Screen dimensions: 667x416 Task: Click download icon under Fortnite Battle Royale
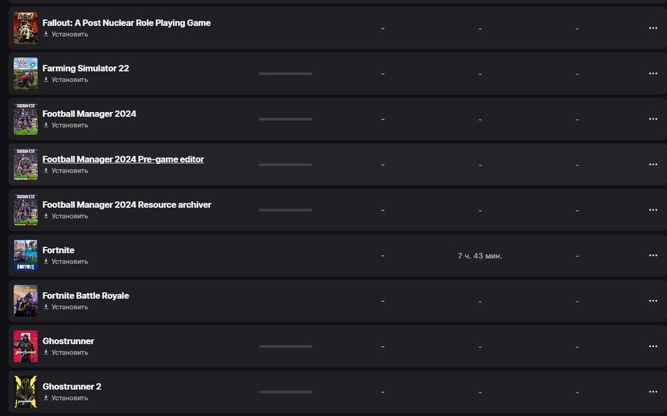(x=46, y=307)
